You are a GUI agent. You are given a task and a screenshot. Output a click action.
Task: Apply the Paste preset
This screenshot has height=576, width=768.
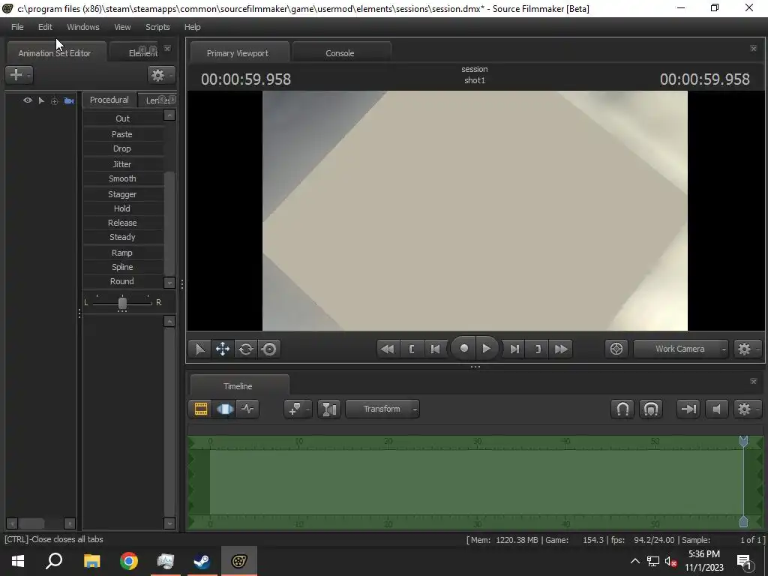pyautogui.click(x=122, y=134)
